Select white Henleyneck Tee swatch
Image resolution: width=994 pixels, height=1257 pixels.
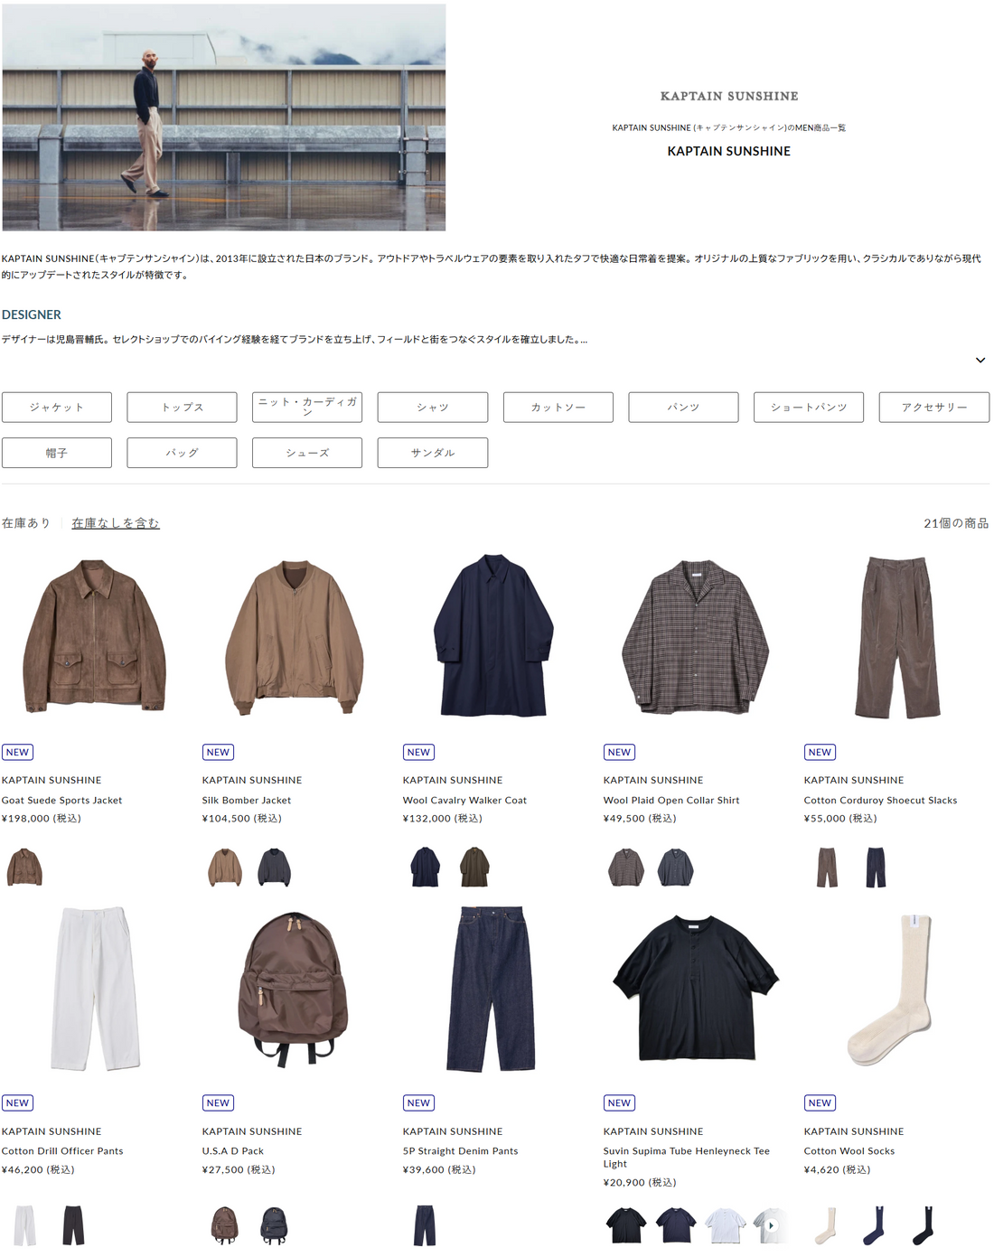pyautogui.click(x=725, y=1225)
